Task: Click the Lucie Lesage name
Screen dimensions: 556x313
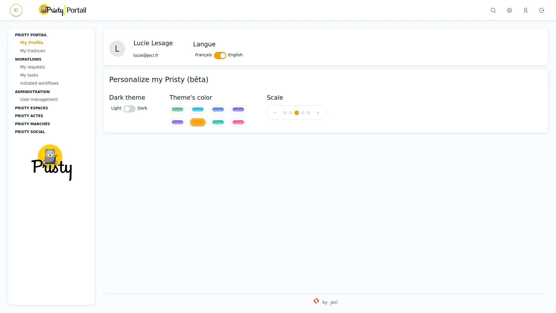Action: tap(153, 43)
